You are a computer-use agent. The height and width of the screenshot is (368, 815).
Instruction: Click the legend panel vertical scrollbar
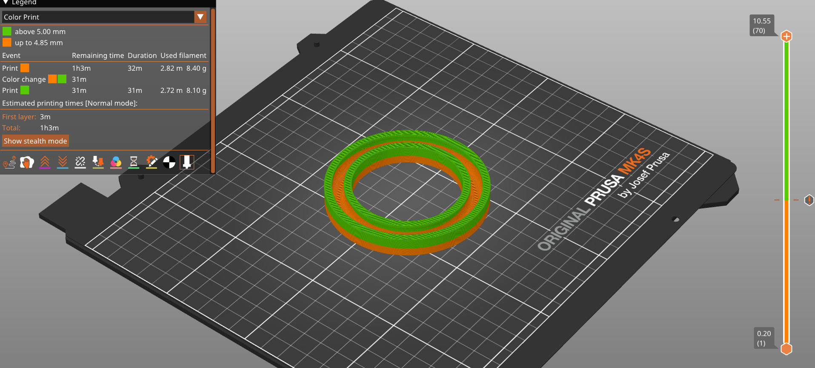point(213,89)
